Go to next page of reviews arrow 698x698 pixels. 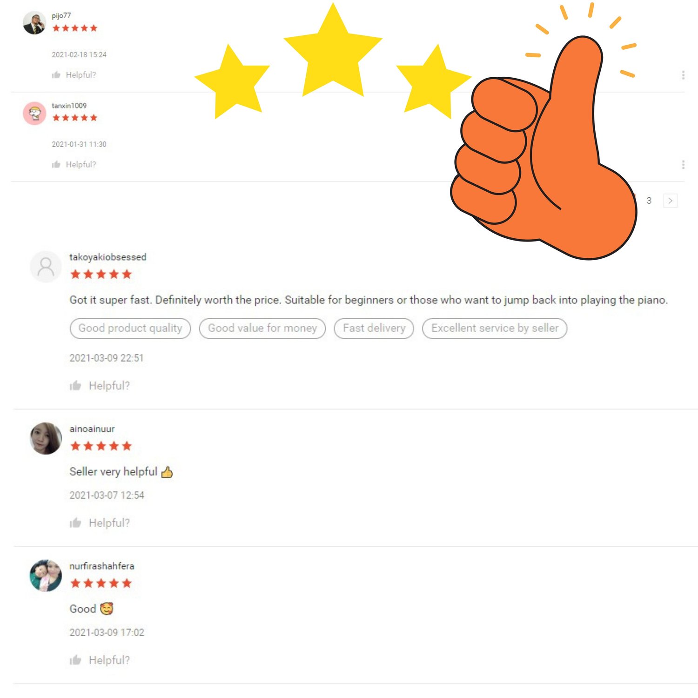(x=670, y=201)
